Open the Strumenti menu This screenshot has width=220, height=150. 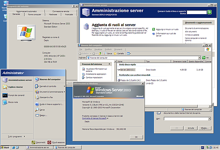(118, 50)
